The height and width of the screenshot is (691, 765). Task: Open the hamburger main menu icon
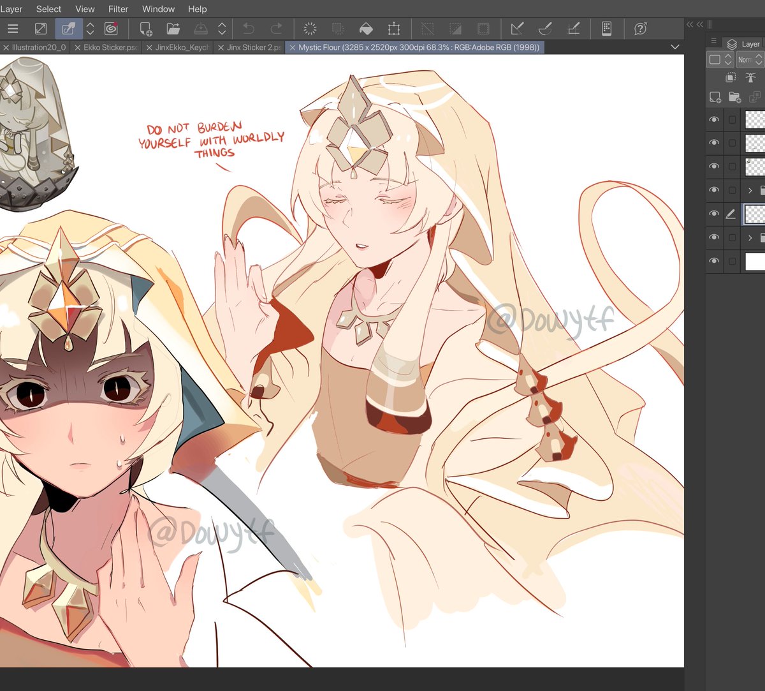click(13, 29)
